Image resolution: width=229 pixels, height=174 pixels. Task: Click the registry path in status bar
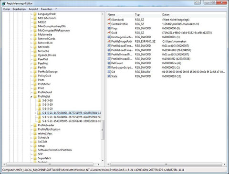(x=93, y=170)
